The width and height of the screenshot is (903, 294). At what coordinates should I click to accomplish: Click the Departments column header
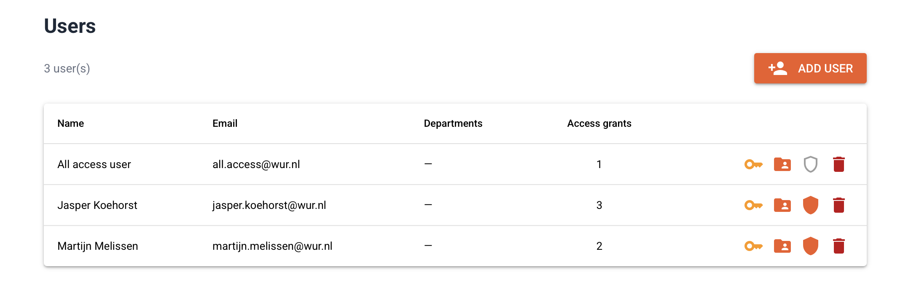coord(453,123)
